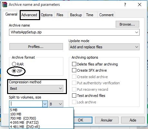
Task: Expand the Archive name dropdown arrow
Action: point(137,32)
